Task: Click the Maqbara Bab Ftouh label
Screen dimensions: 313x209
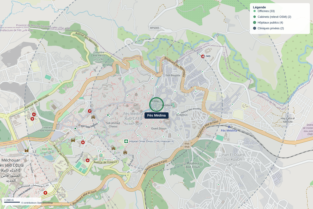Action: coord(193,165)
